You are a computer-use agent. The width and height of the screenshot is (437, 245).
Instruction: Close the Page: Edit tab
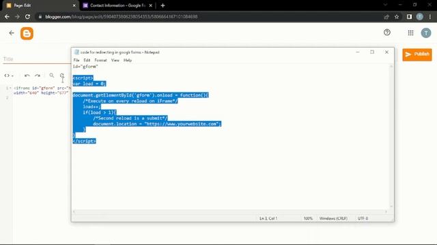click(74, 5)
